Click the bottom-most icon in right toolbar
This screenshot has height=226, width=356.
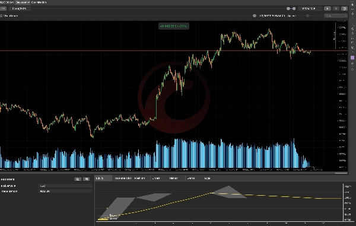(x=352, y=69)
